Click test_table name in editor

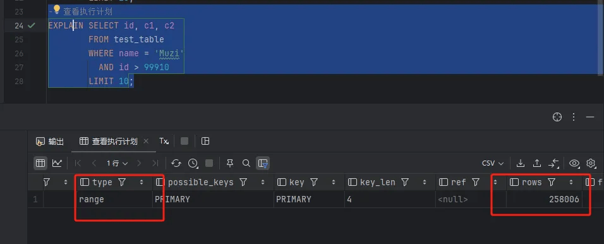pos(138,39)
